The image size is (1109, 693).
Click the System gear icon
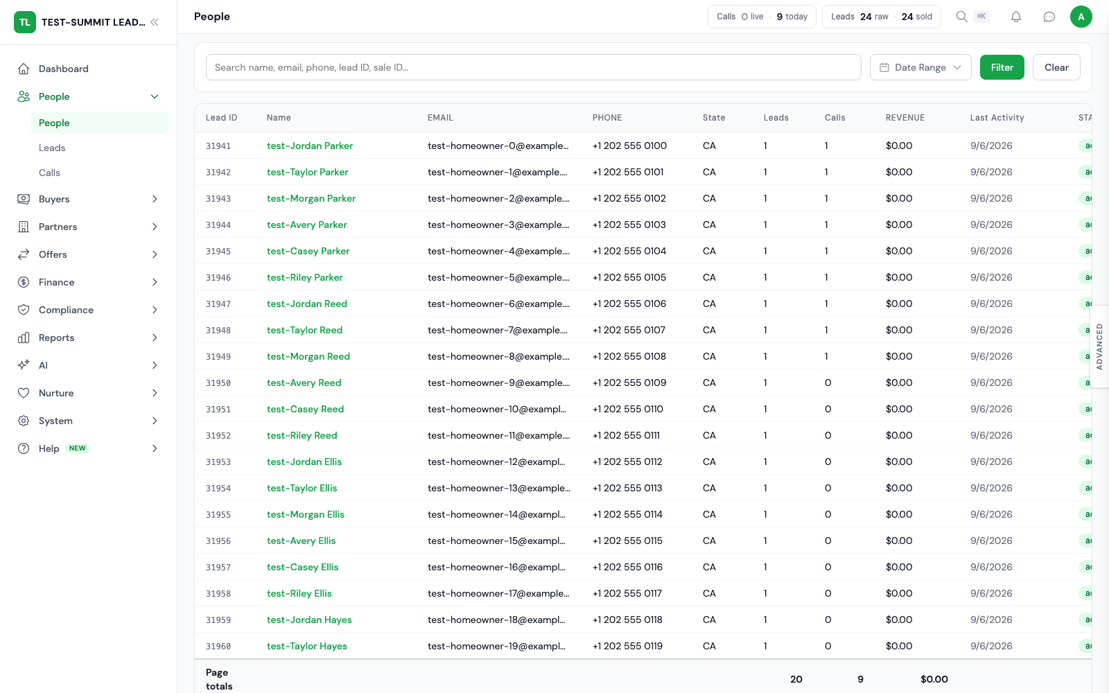[24, 421]
